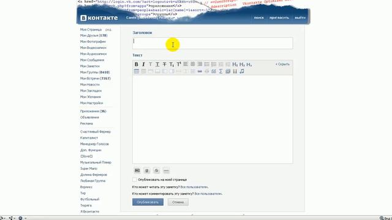
Task: Launch 'Менеджер Голосов' app link
Action: pos(94,144)
